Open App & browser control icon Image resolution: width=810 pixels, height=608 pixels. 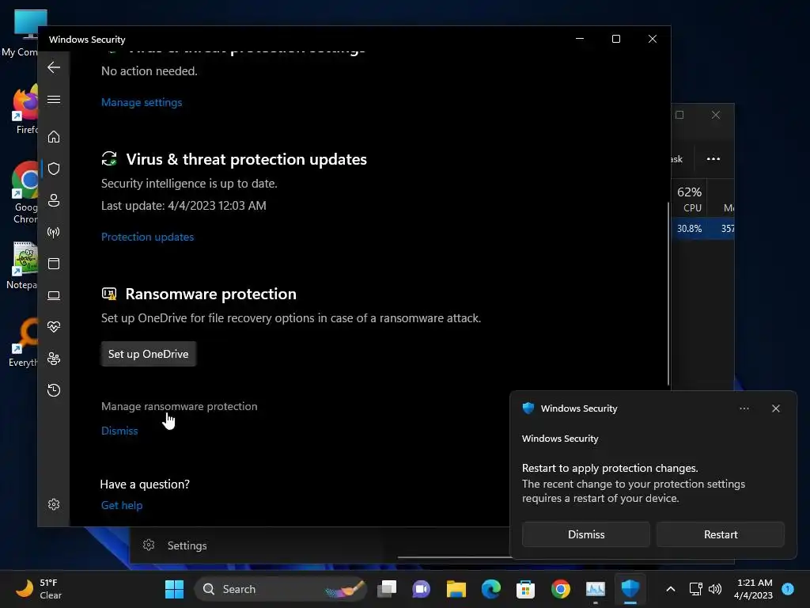(x=54, y=264)
